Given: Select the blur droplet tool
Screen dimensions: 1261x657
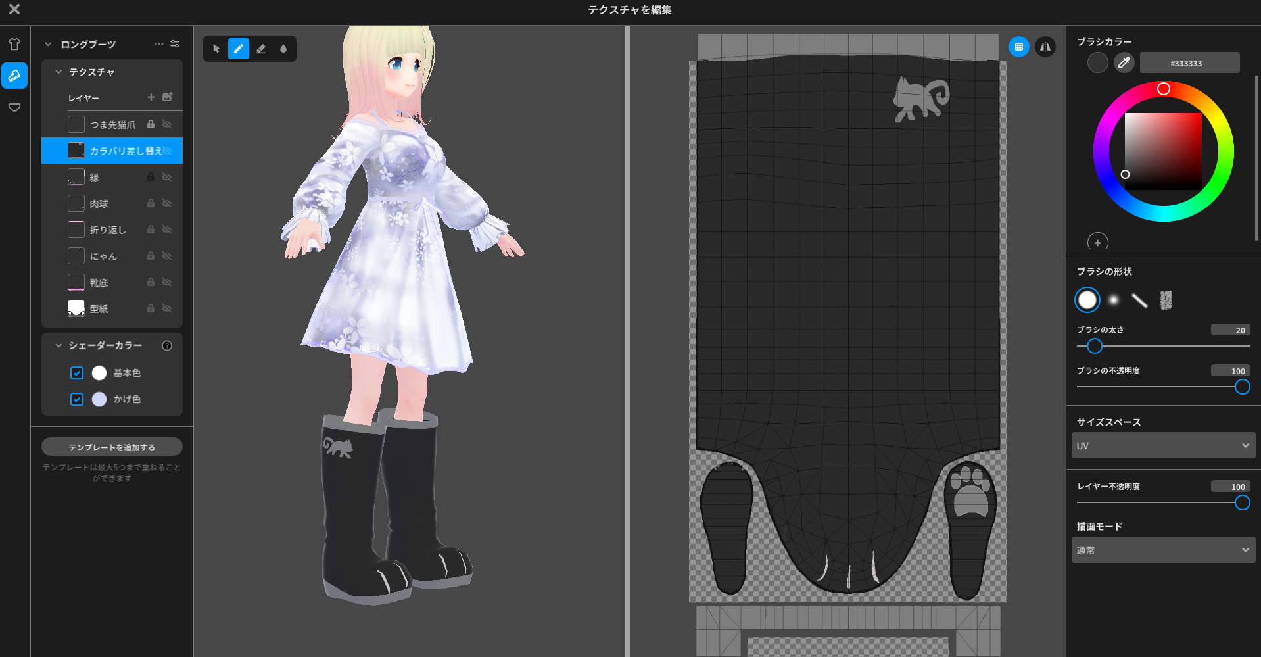Looking at the screenshot, I should [283, 48].
